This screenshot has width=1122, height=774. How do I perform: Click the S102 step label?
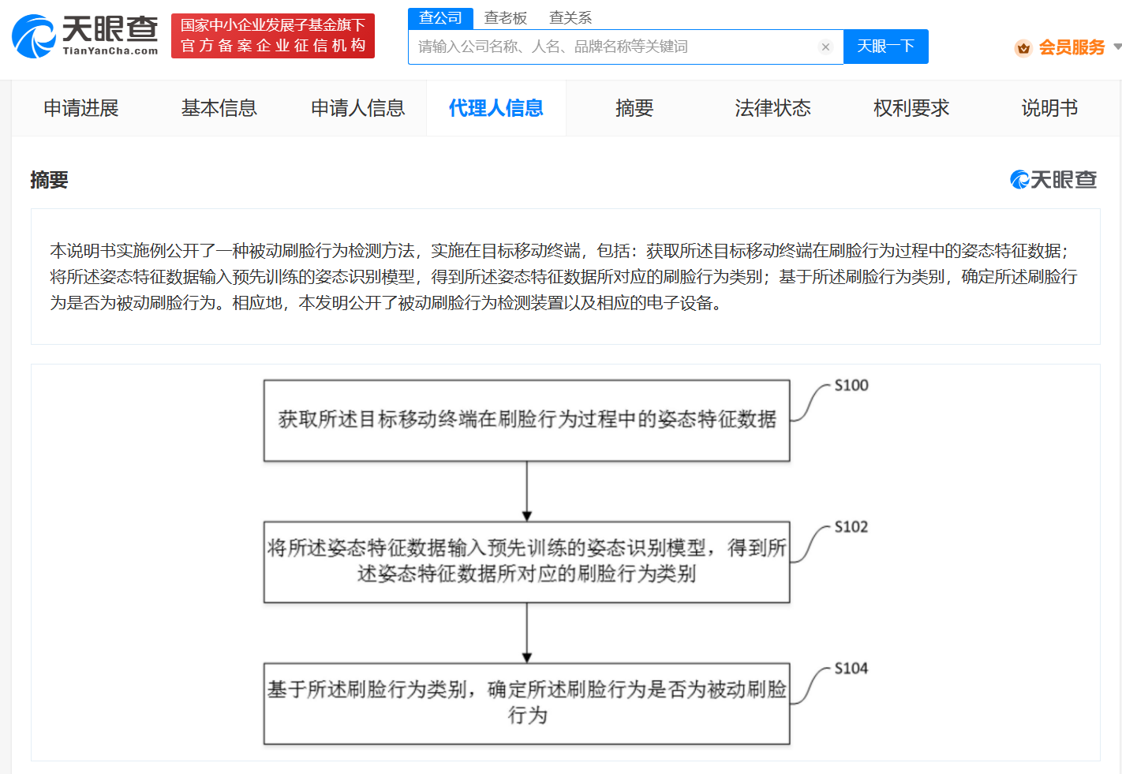[851, 526]
